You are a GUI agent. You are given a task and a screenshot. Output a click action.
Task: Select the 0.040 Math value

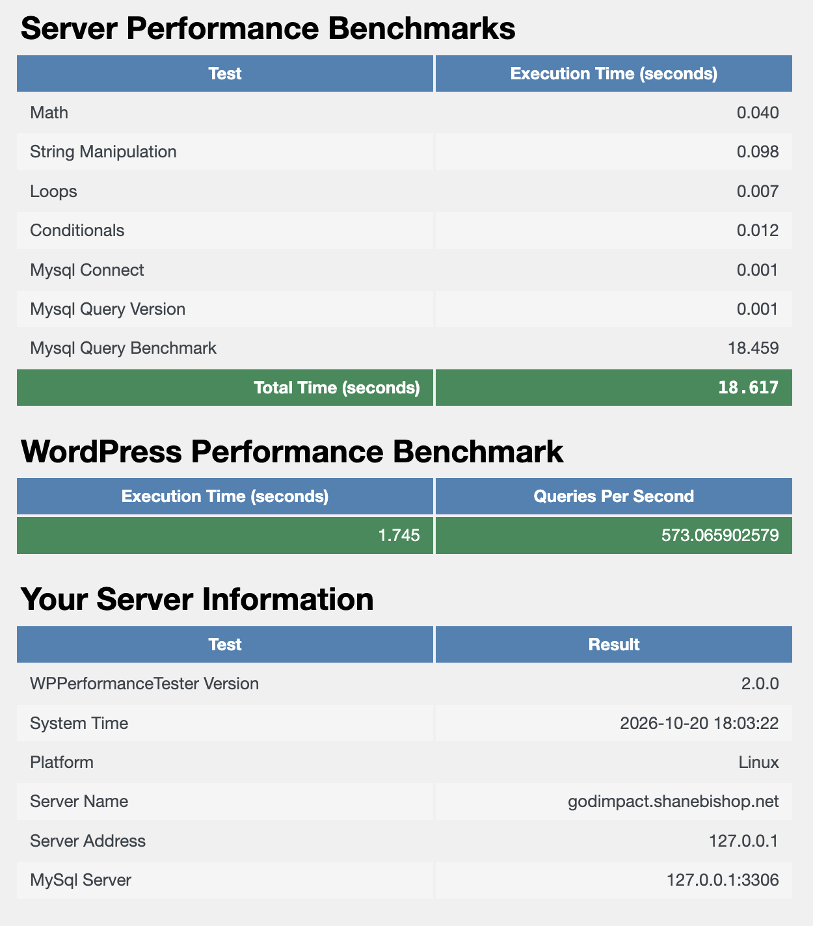[x=758, y=112]
